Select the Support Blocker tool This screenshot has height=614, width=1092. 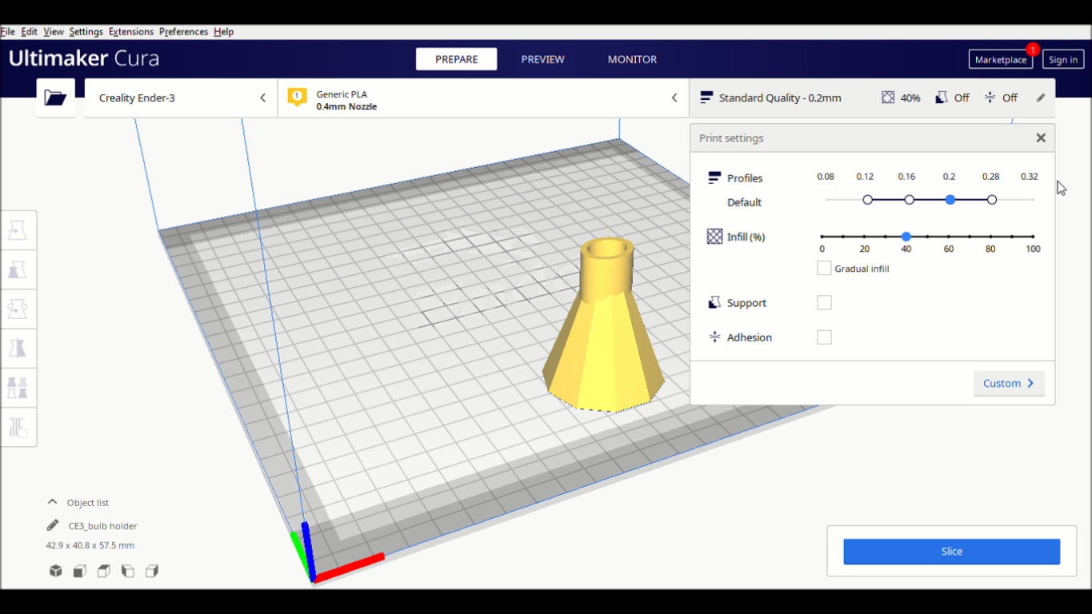tap(18, 427)
